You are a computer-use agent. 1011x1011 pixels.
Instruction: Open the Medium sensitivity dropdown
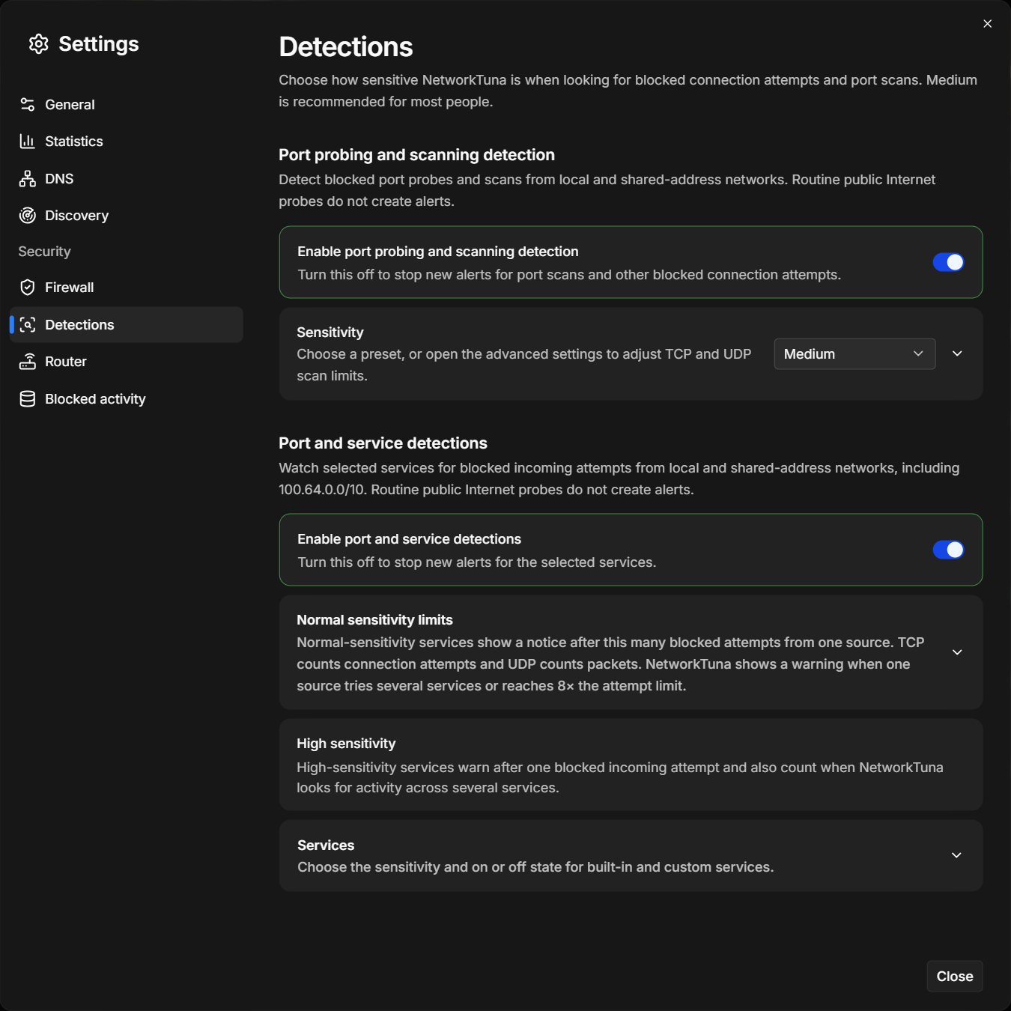(x=854, y=353)
